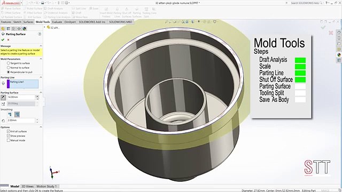Open the ConfigurationManager tab icon
Viewport: 342px width, 192px height.
[x=13, y=29]
